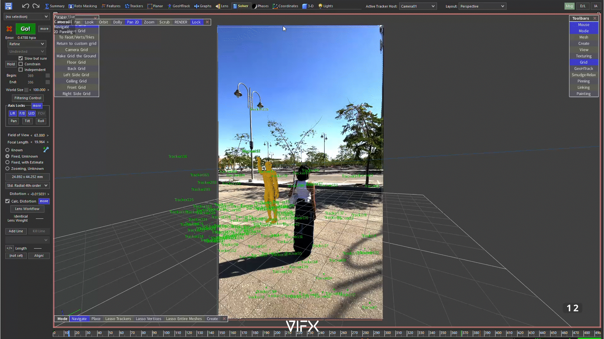This screenshot has height=339, width=604.
Task: Toggle the U/D axis lock
Action: pos(31,113)
